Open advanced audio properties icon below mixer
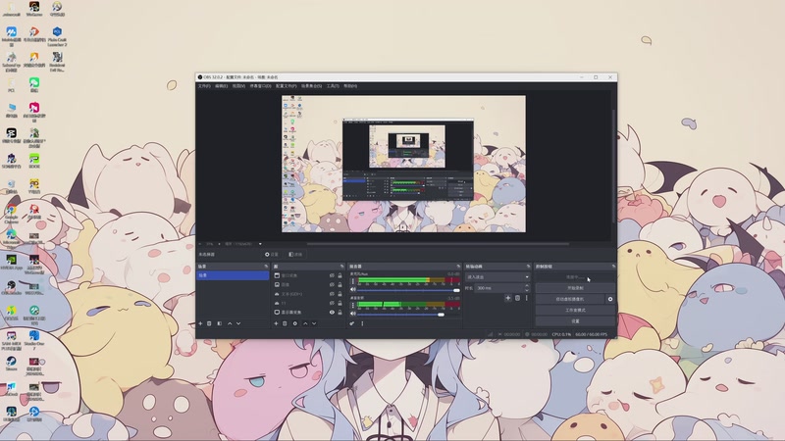 352,323
